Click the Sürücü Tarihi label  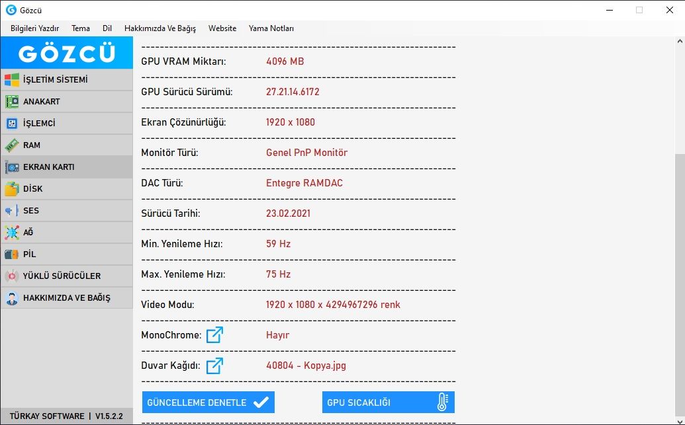pyautogui.click(x=170, y=213)
